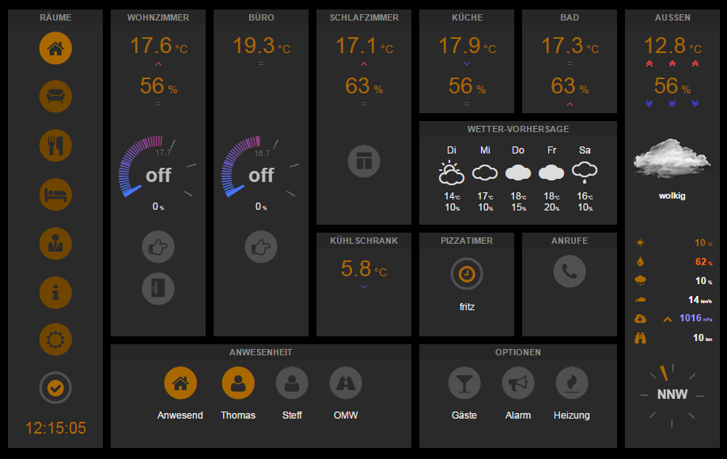
Task: Toggle Thomas presence status
Action: point(238,384)
